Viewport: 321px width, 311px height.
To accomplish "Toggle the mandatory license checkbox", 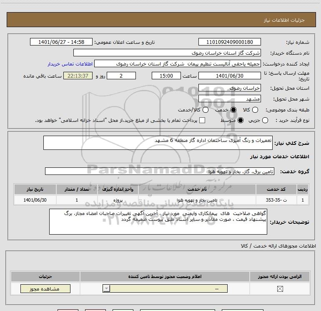I will coord(280,289).
